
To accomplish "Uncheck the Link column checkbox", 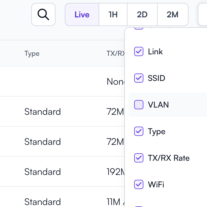I will point(139,51).
